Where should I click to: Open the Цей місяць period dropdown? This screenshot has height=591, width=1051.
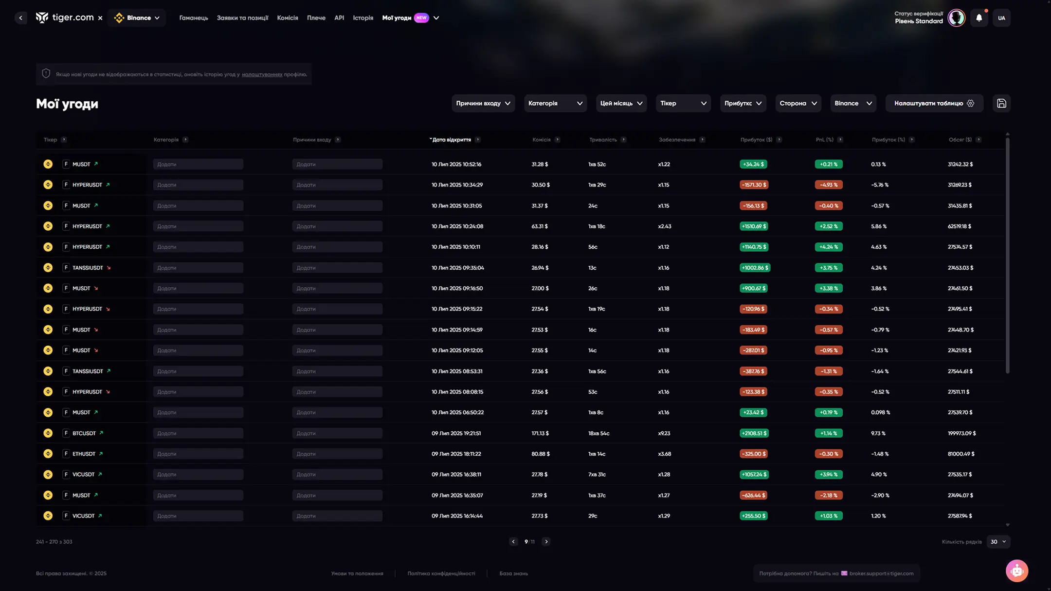621,103
